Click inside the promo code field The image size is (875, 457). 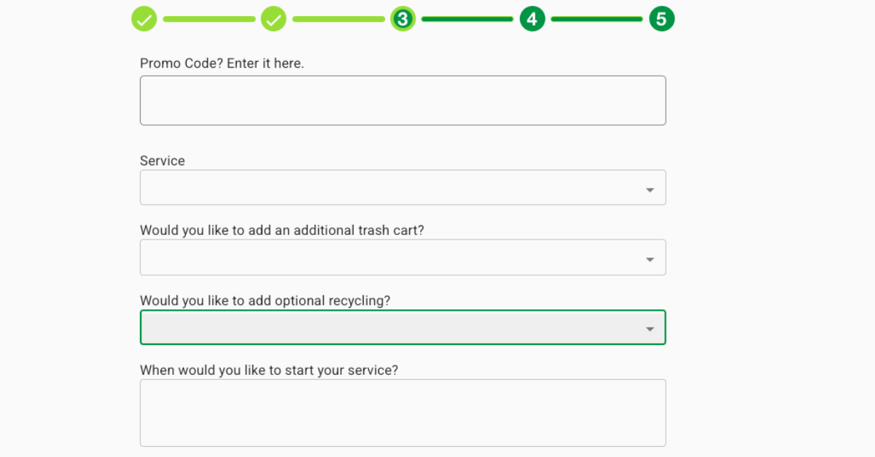pos(402,100)
